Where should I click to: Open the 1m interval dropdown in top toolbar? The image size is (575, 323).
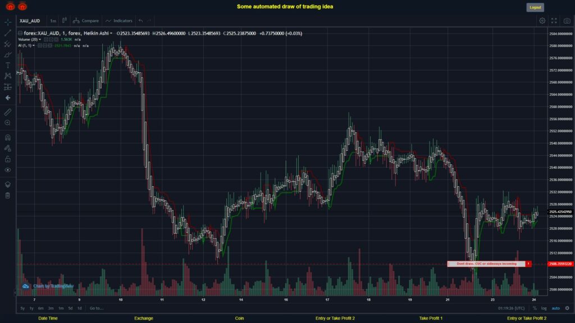pyautogui.click(x=53, y=21)
